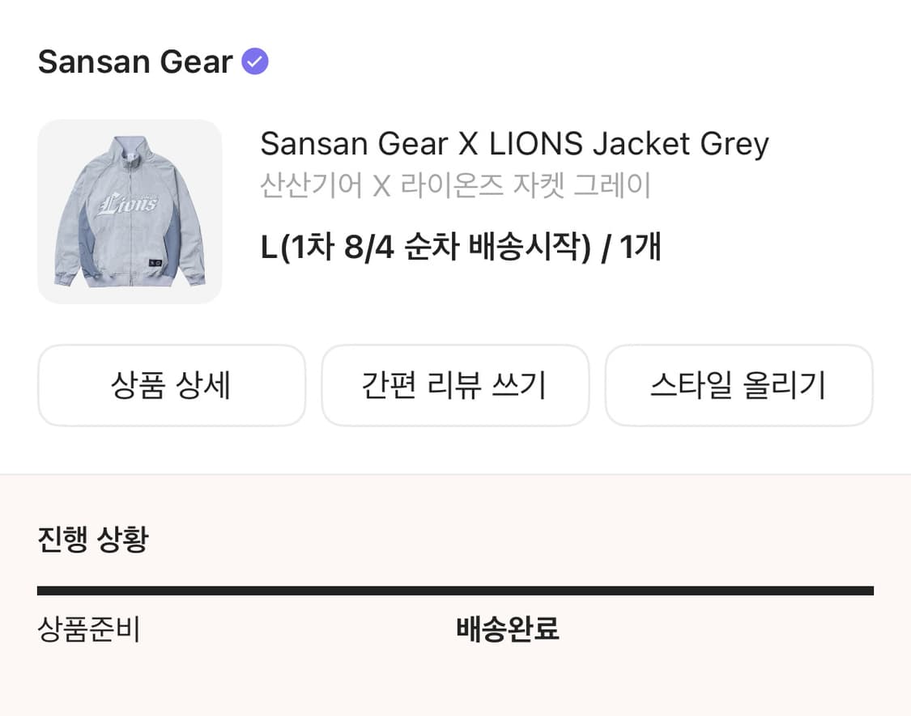Viewport: 911px width, 716px height.
Task: Click the 8/4 shipping date text
Action: [x=368, y=247]
